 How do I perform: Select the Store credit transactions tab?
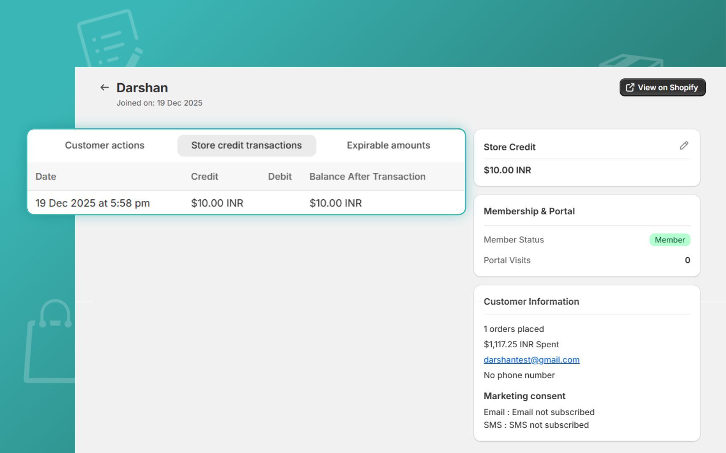246,145
